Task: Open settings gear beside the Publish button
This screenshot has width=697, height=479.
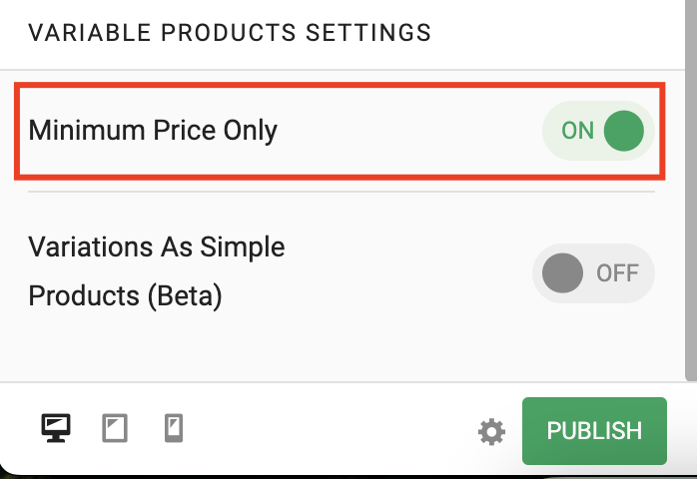Action: tap(491, 431)
